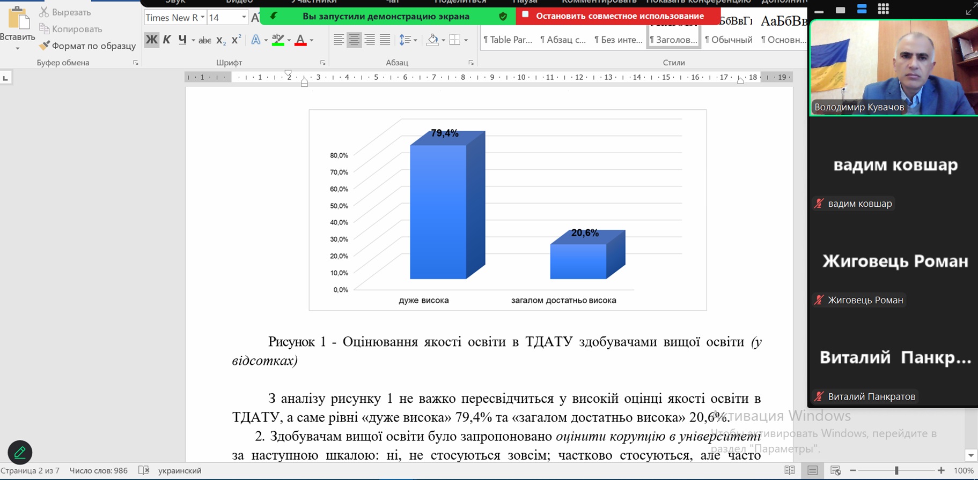
Task: Select Володимир Кувачов's video thumbnail
Action: coord(893,67)
